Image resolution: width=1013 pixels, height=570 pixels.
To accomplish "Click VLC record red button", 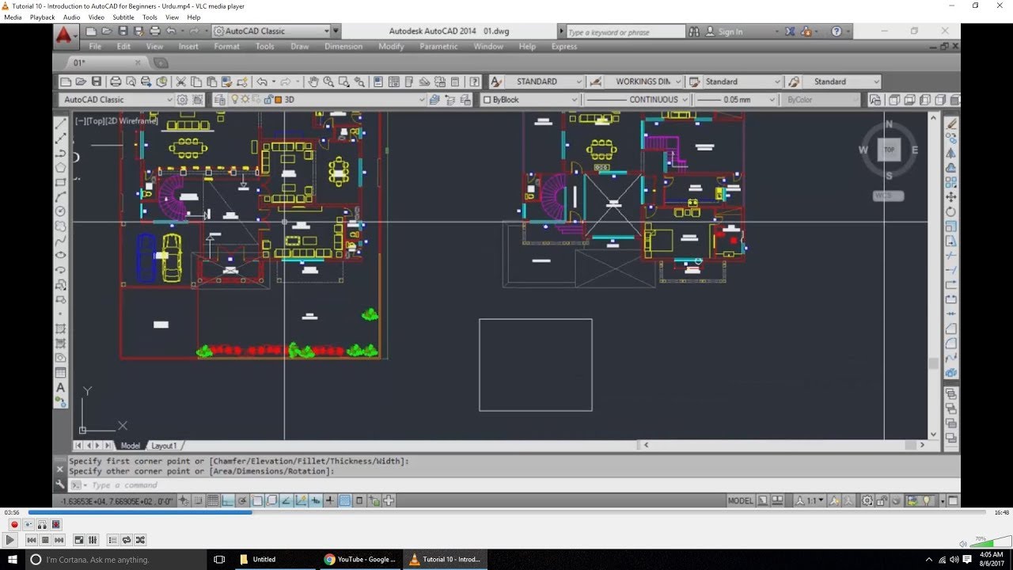I will [x=14, y=524].
